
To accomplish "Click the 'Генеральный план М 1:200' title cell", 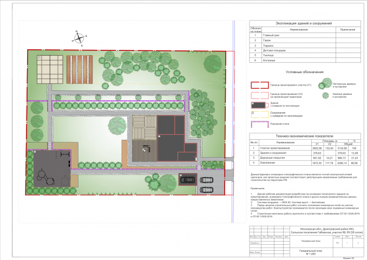I will point(311,252).
